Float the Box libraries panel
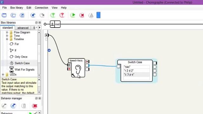 pyautogui.click(x=36, y=22)
